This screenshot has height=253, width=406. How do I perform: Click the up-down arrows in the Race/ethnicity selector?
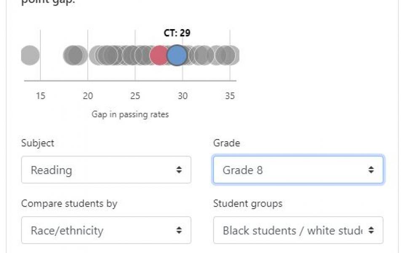click(x=179, y=230)
